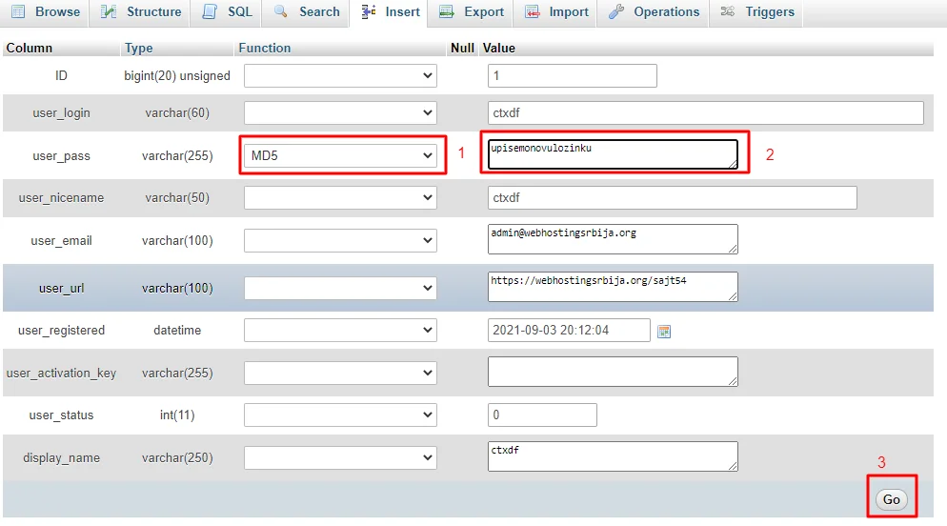Click the SQL document icon
Screen dimensions: 947x526
click(x=210, y=11)
